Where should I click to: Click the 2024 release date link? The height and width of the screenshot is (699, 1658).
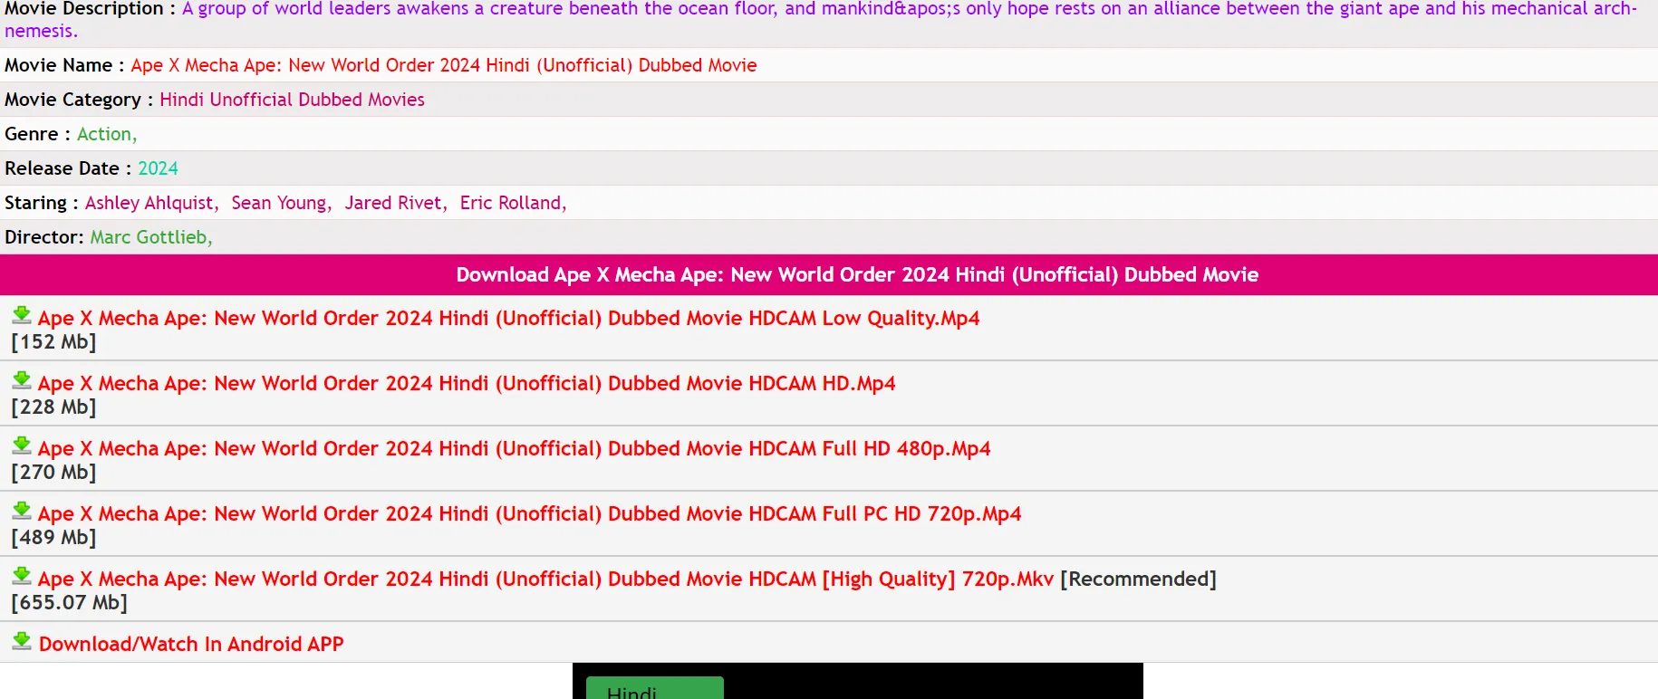tap(158, 168)
